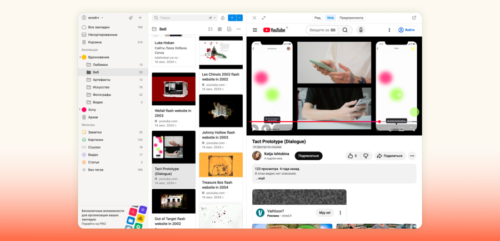The image size is (500, 241).
Task: Click the Подписаться button
Action: pyautogui.click(x=308, y=156)
